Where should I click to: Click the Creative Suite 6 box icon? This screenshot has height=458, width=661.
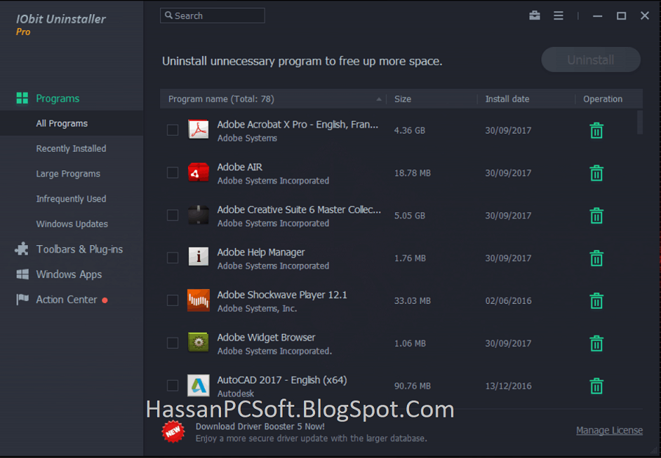click(198, 215)
